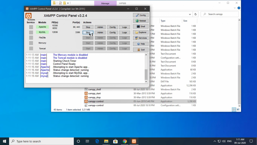Open XAMPP Config button with wrench icon
The width and height of the screenshot is (257, 145).
tap(141, 15)
